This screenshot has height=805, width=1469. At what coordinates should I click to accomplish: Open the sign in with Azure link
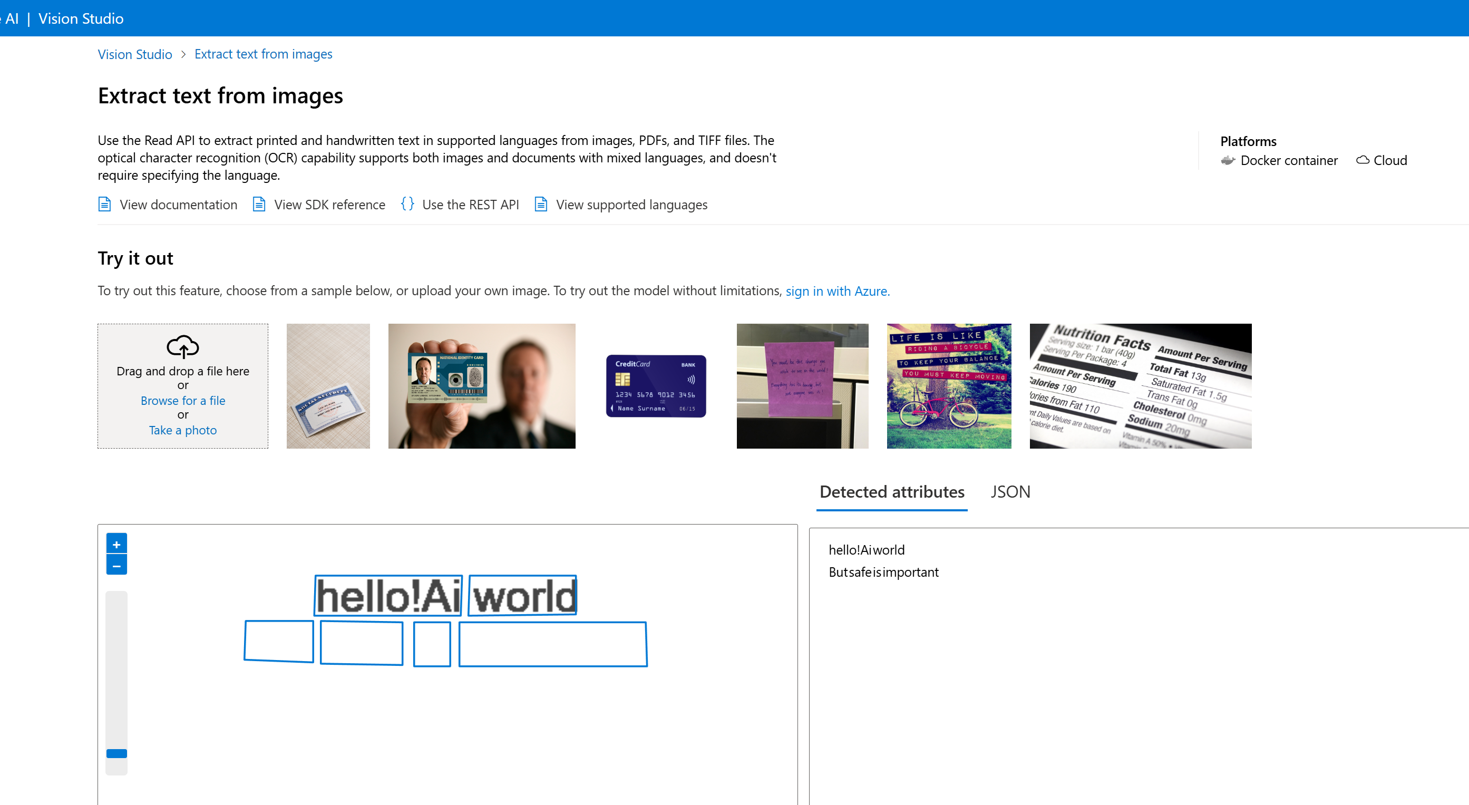pyautogui.click(x=837, y=291)
